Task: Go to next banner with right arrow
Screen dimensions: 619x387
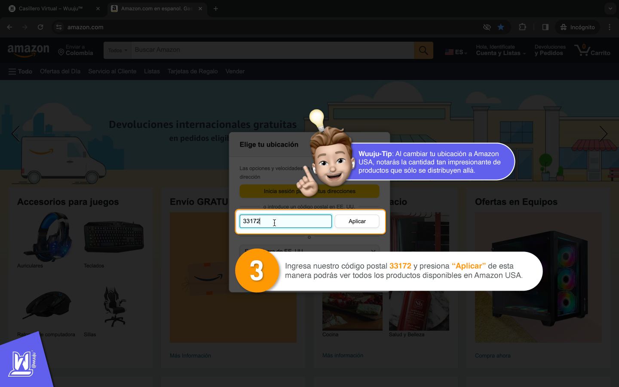Action: point(603,134)
